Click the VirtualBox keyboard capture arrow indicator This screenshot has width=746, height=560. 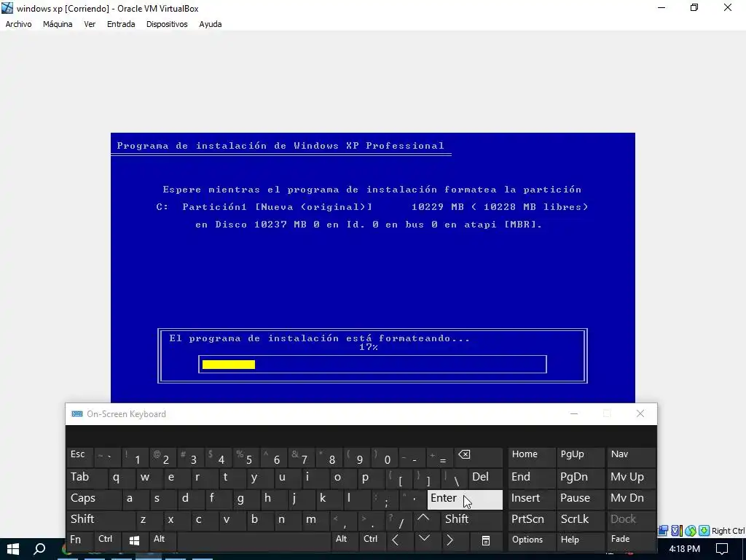pos(704,531)
